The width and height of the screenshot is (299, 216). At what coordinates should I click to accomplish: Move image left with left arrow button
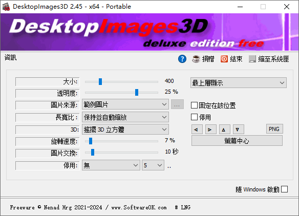[x=197, y=129]
